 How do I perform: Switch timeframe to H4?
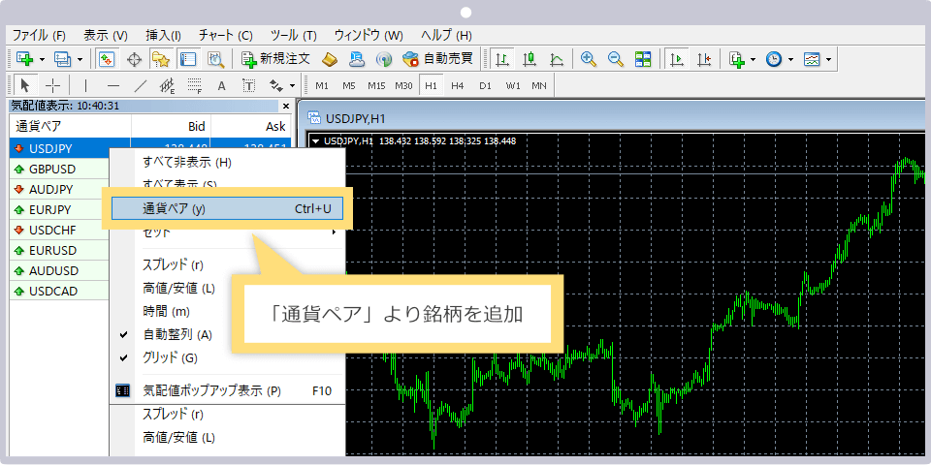coord(457,85)
